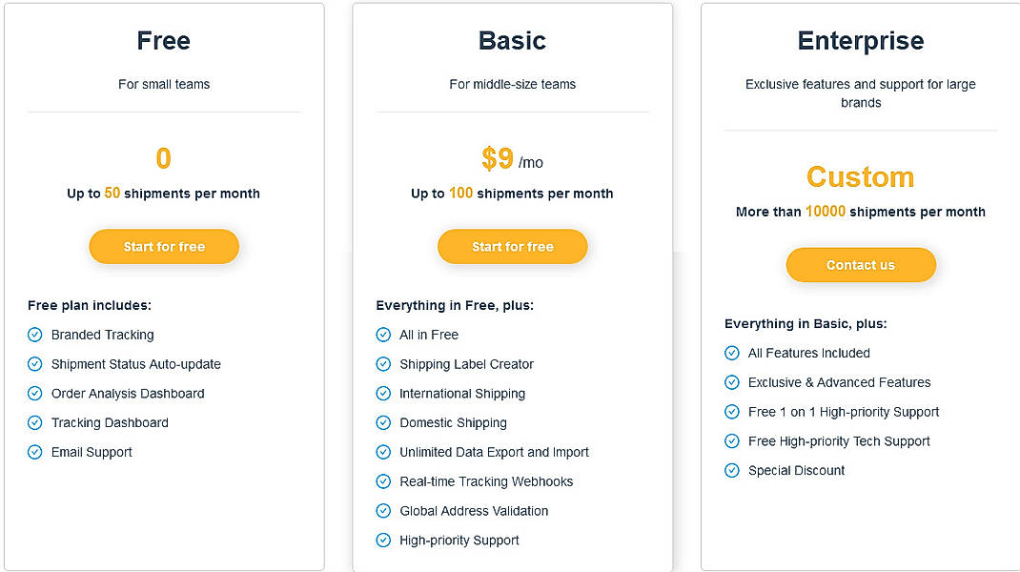This screenshot has height=572, width=1020.
Task: Select the checkmark next to Domestic Shipping
Action: click(383, 422)
